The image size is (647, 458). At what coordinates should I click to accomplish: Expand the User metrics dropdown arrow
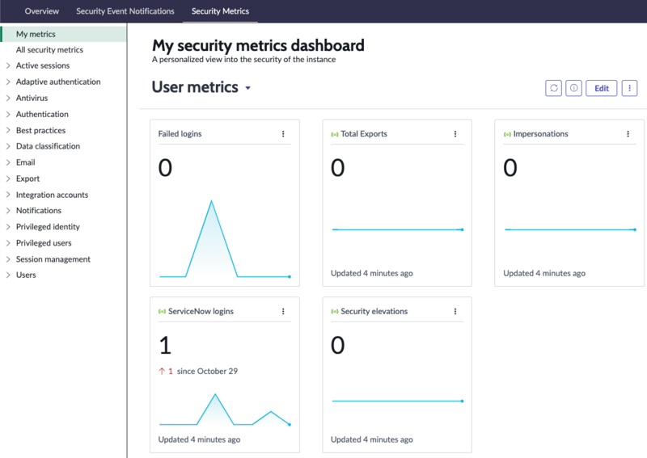point(248,88)
